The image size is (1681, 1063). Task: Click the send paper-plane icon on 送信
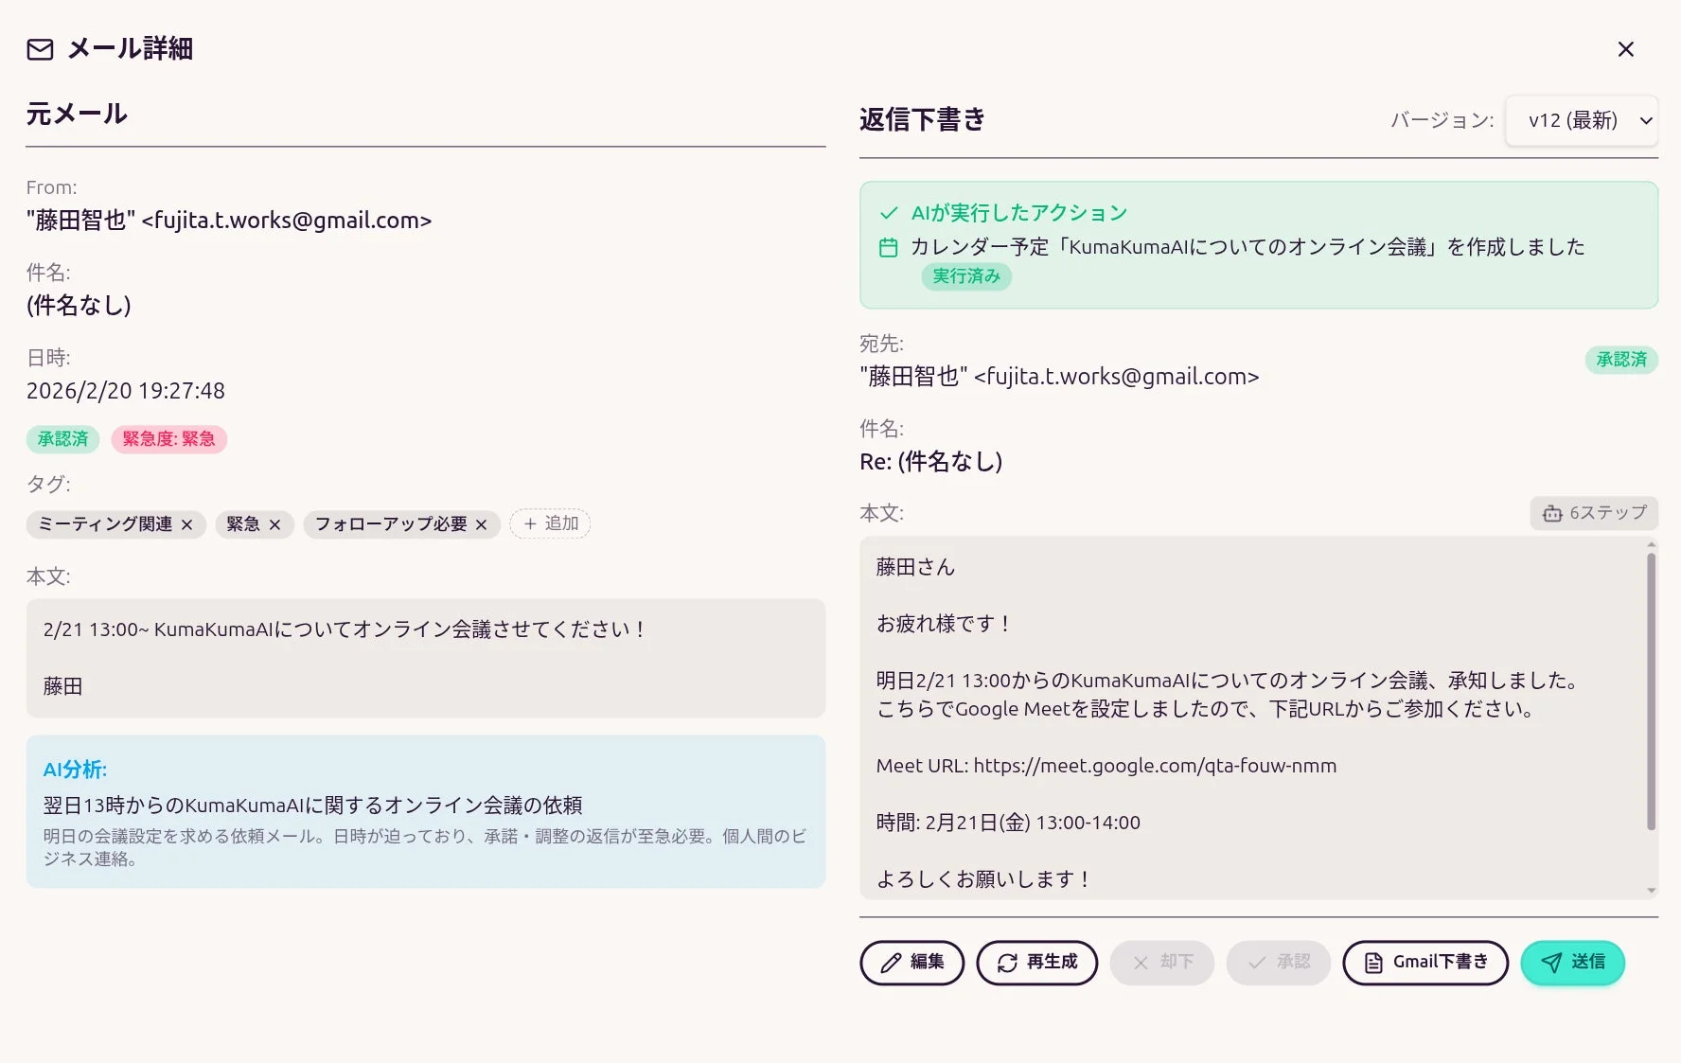1551,963
